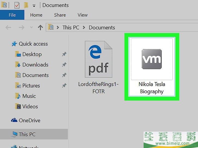The image size is (198, 148).
Task: Open Desktop in the sidebar
Action: click(32, 54)
